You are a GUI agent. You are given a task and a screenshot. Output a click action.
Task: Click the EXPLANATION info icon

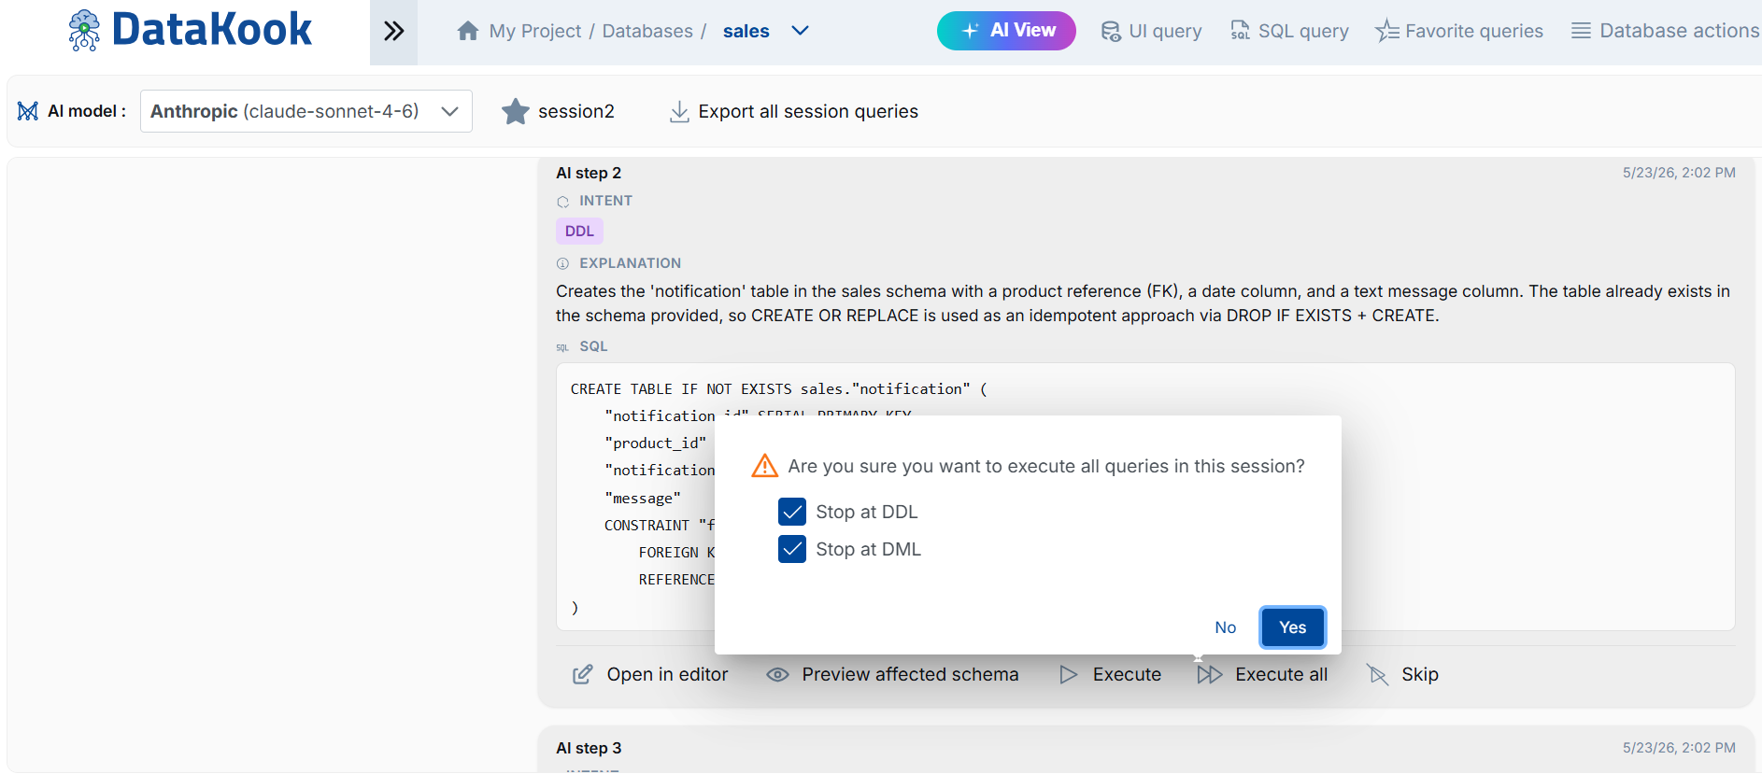tap(562, 264)
